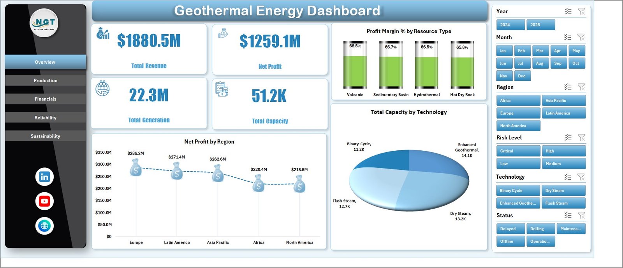Click the Total Revenue card icon
The width and height of the screenshot is (623, 268).
103,33
